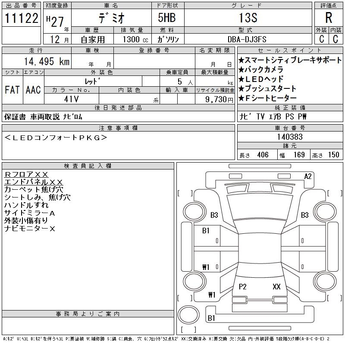Click the seating capacity 5 人
The height and width of the screenshot is (345, 345).
tap(185, 82)
